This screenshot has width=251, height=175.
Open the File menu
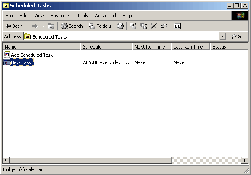pyautogui.click(x=9, y=16)
